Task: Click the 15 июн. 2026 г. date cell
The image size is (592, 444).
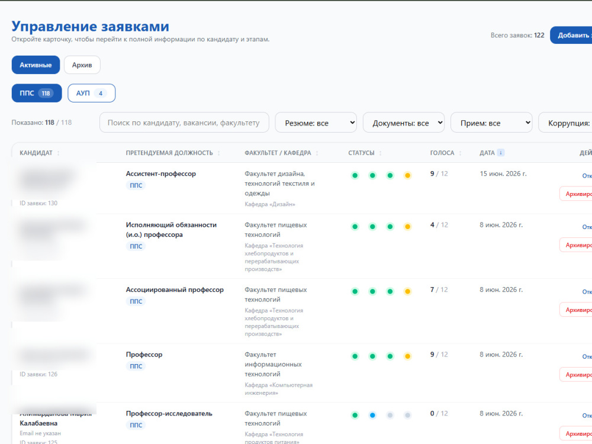Action: click(503, 173)
